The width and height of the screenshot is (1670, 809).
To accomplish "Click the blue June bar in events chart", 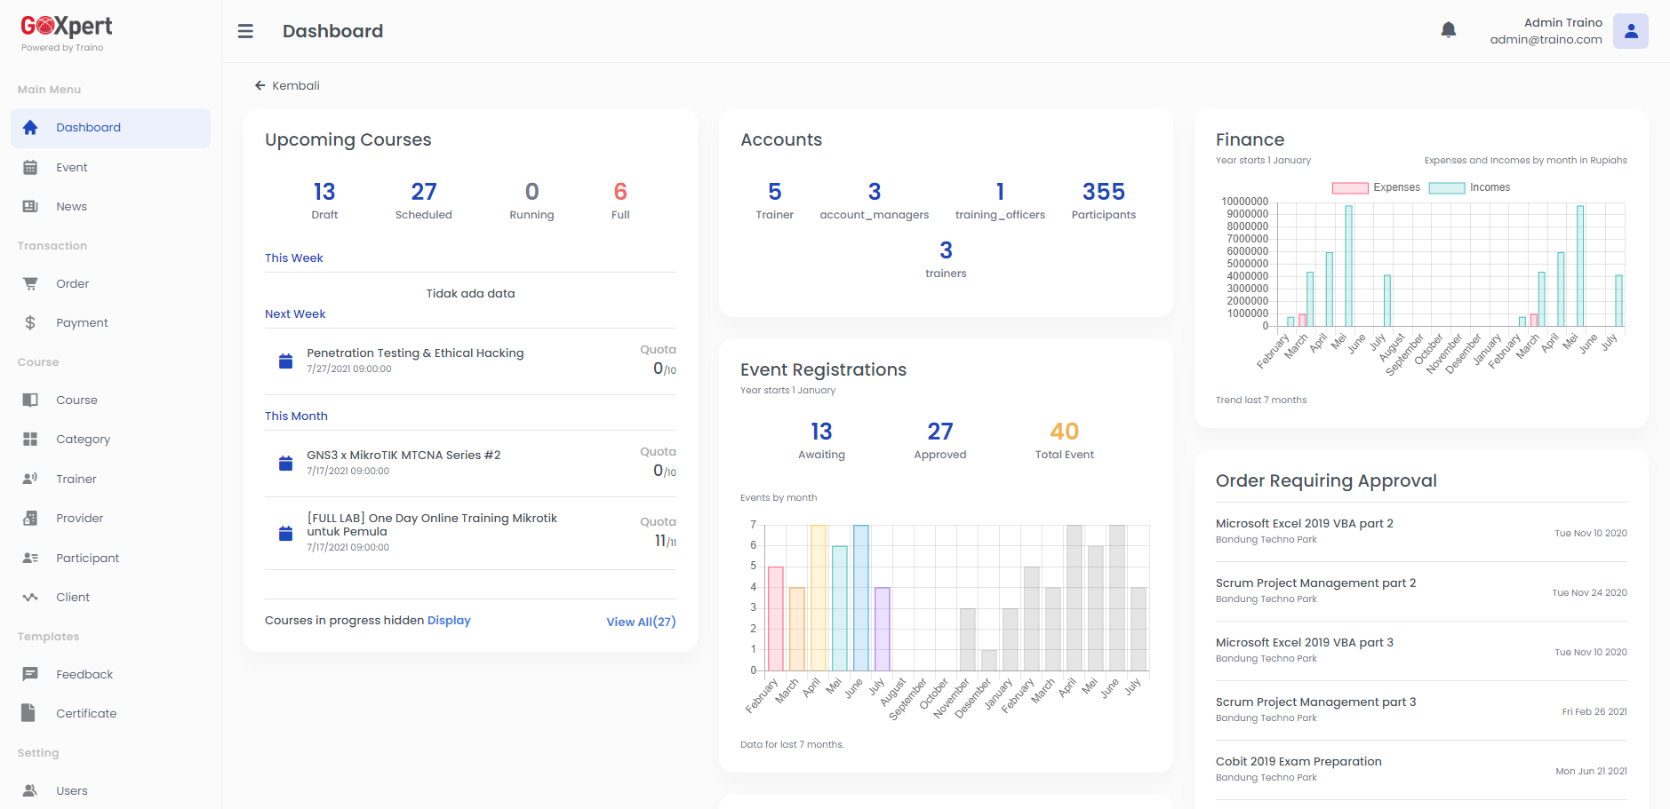I will point(860,597).
